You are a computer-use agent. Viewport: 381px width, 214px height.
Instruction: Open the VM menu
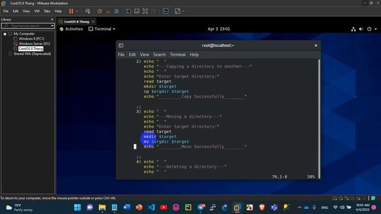tap(37, 11)
